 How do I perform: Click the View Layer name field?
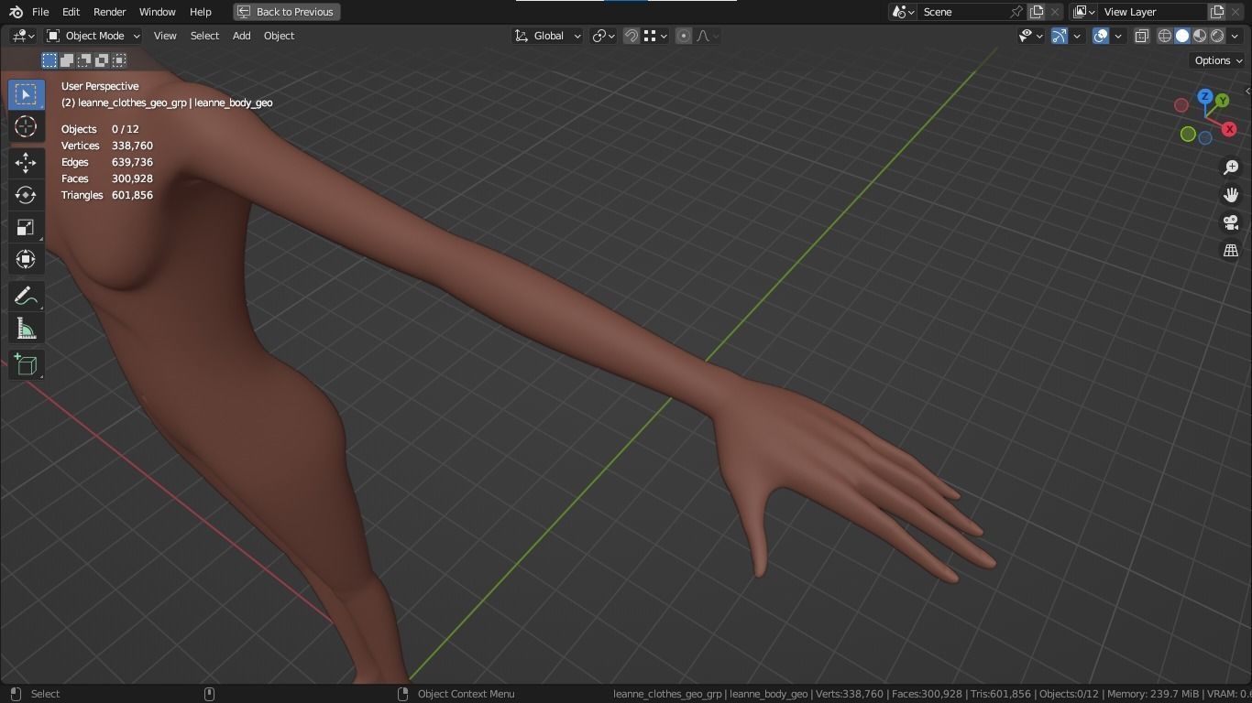click(x=1153, y=12)
